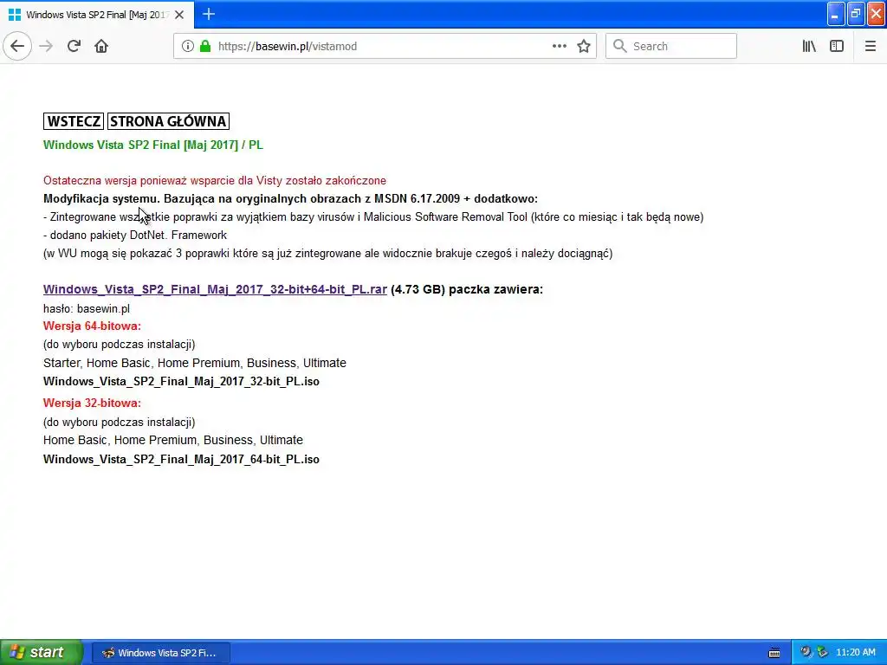
Task: Click the second system tray shield icon
Action: coord(822,652)
